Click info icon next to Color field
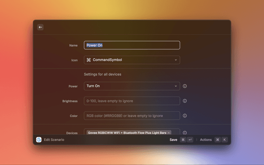The image size is (264, 165). 185,116
